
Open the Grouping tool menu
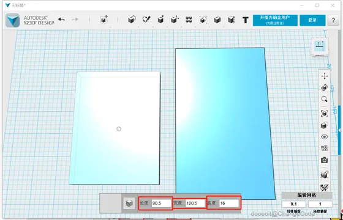click(203, 20)
